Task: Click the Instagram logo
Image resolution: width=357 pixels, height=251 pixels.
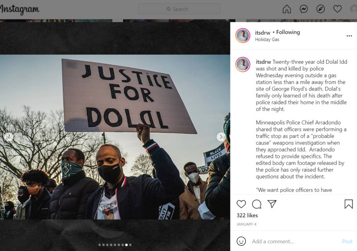Action: pos(20,9)
